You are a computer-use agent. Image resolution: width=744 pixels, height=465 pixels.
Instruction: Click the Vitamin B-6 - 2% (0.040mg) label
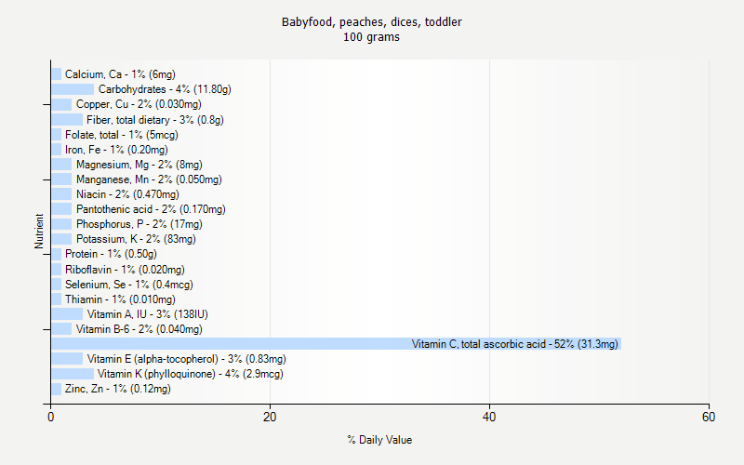click(x=139, y=329)
